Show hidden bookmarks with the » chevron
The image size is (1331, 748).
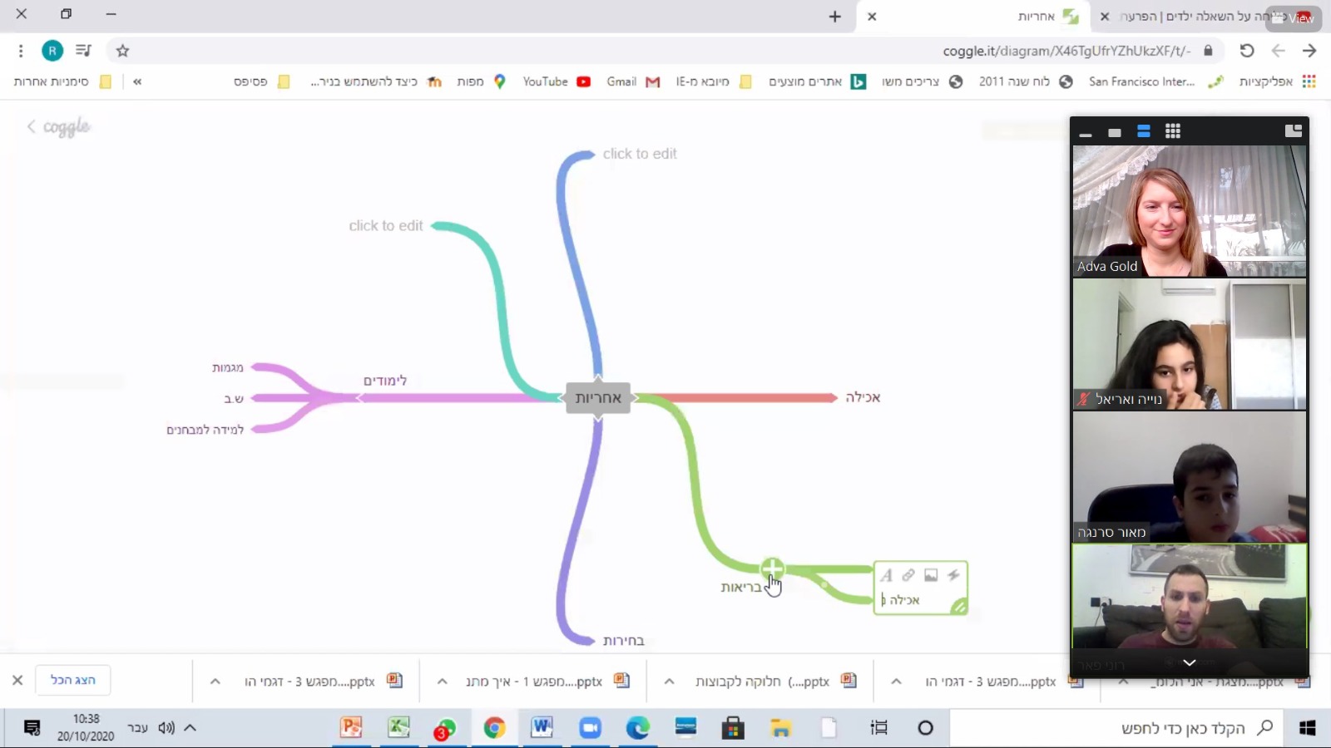coord(137,81)
